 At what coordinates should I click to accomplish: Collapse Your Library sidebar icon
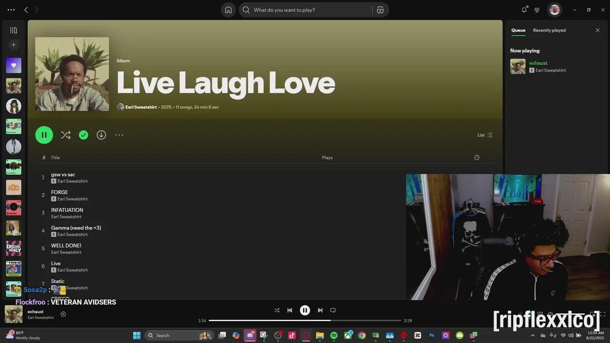[x=13, y=30]
